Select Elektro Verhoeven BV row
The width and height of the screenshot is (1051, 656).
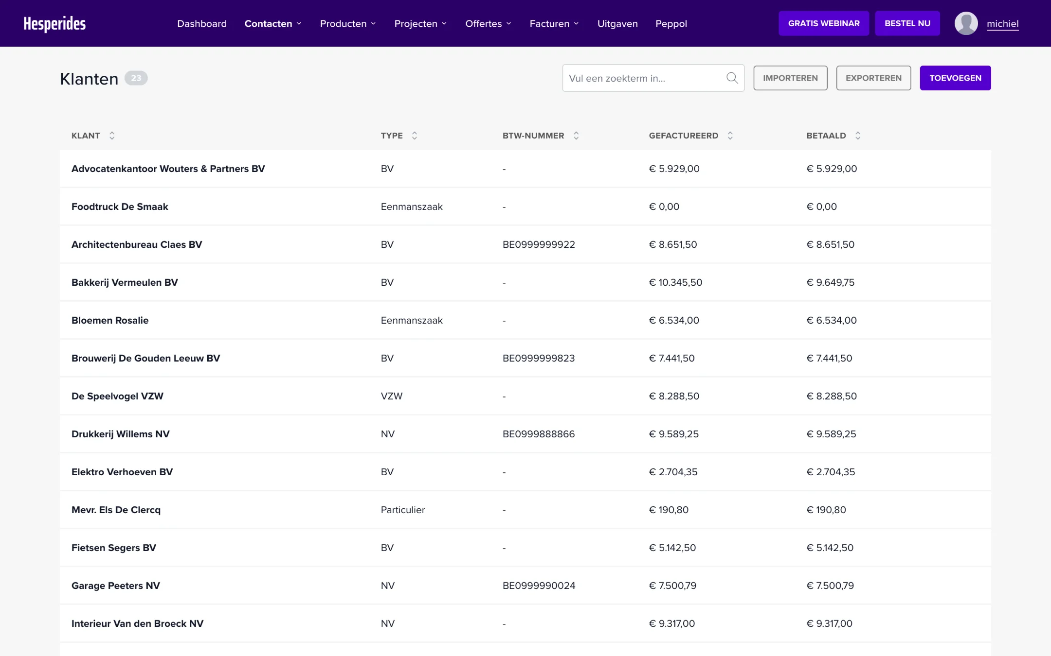525,472
